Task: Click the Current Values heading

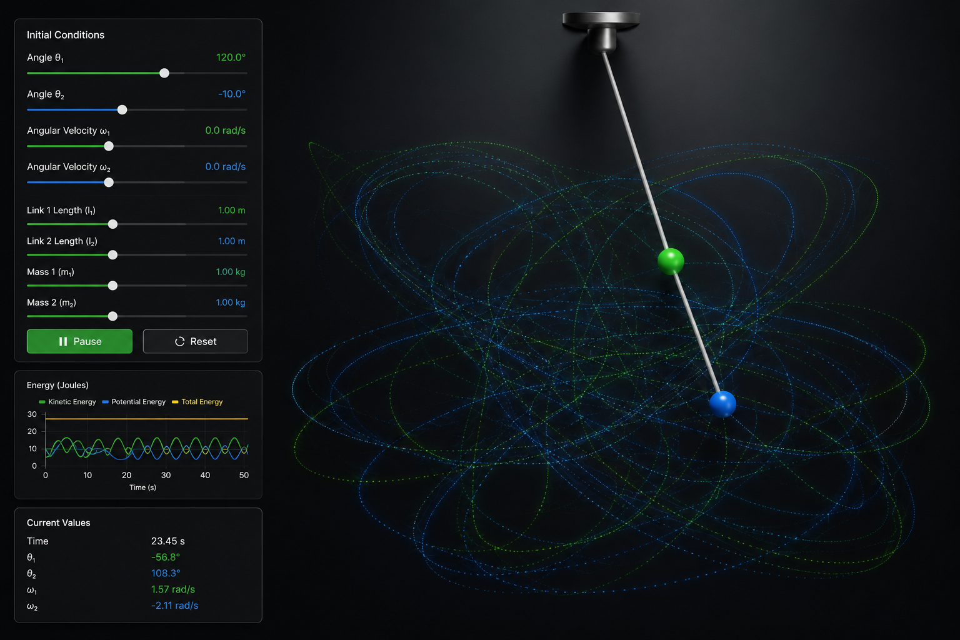Action: click(59, 522)
